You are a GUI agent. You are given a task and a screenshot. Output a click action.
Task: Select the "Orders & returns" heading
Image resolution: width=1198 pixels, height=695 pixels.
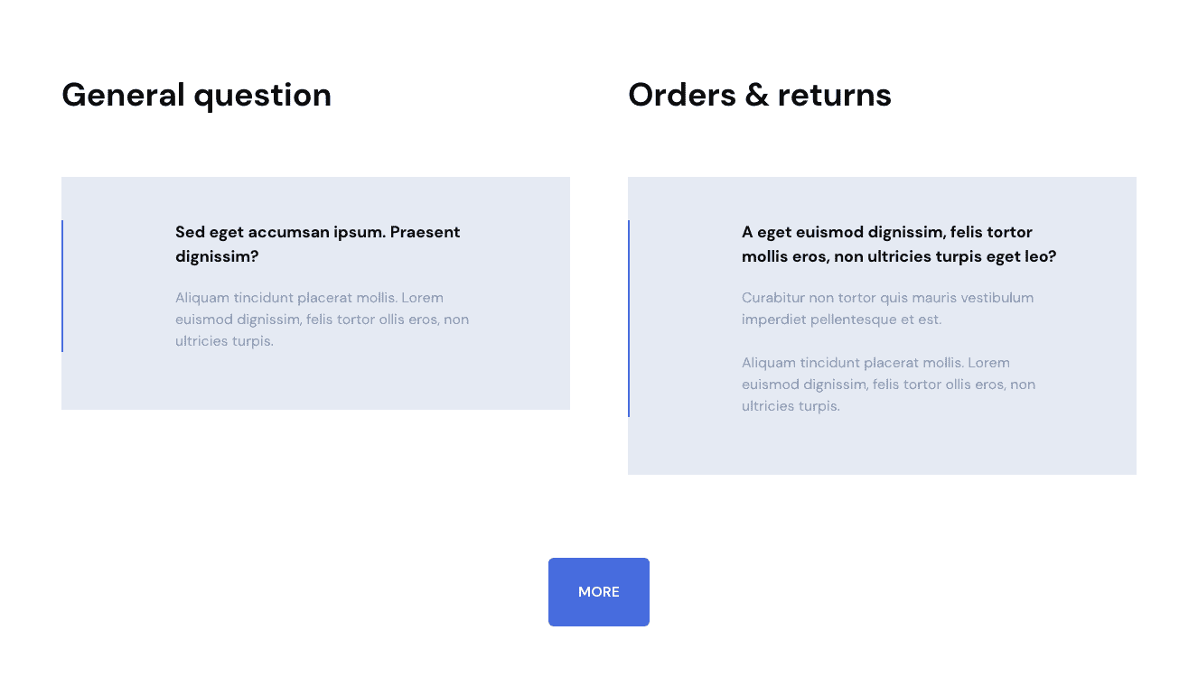(759, 95)
